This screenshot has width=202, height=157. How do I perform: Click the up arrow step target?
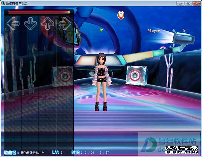[x=47, y=24]
